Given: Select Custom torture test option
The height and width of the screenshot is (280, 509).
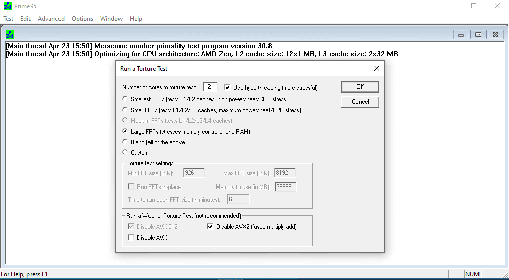Looking at the screenshot, I should click(x=125, y=152).
